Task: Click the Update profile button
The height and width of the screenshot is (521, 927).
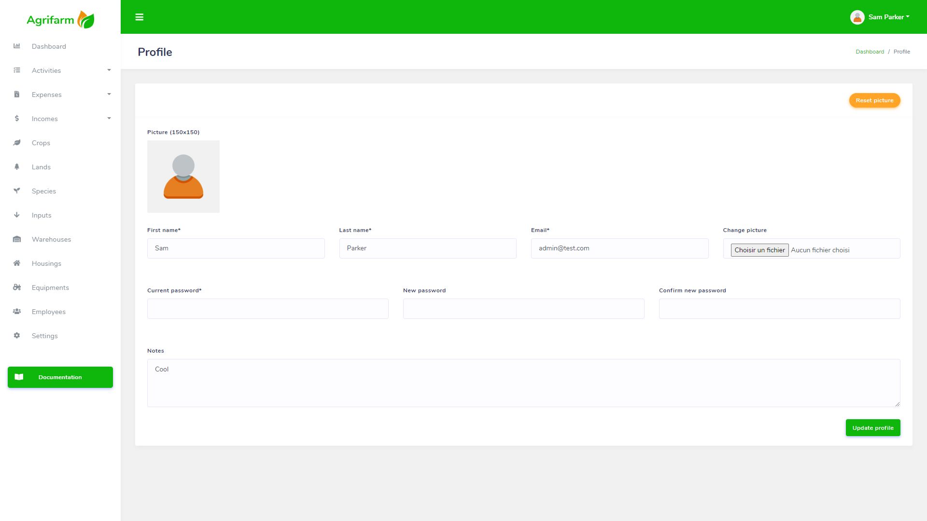Action: click(x=873, y=428)
